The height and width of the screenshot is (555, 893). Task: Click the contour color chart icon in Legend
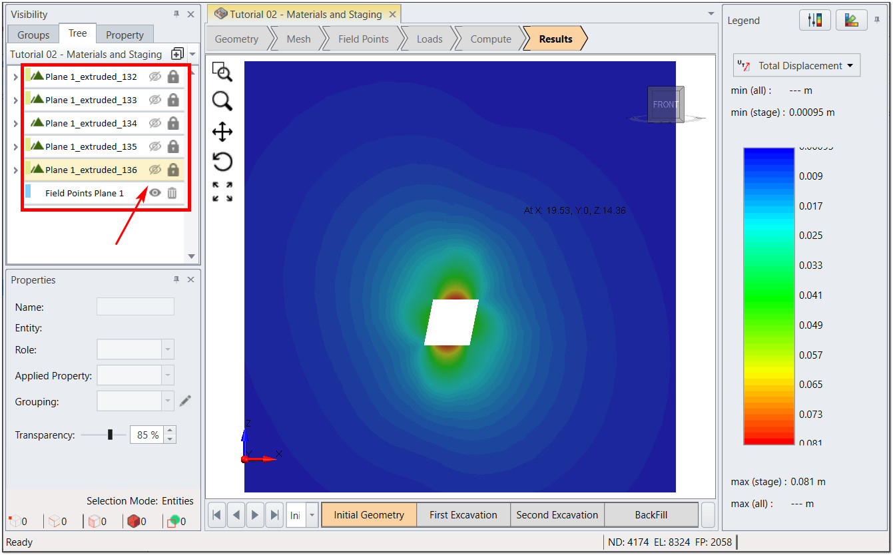click(x=851, y=21)
